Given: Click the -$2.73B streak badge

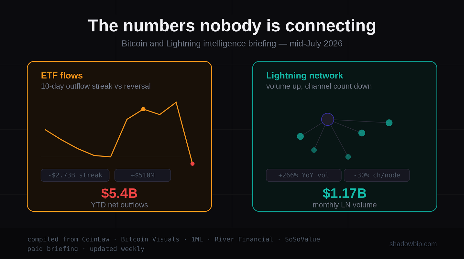Looking at the screenshot, I should click(x=75, y=175).
